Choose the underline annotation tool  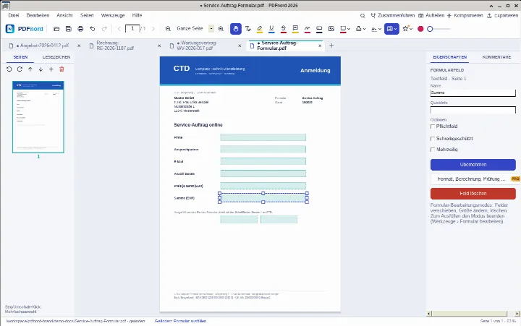click(271, 29)
